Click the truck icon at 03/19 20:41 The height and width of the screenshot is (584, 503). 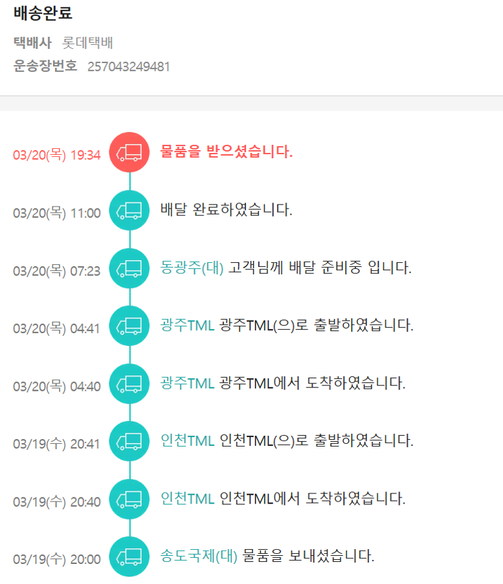pos(129,442)
